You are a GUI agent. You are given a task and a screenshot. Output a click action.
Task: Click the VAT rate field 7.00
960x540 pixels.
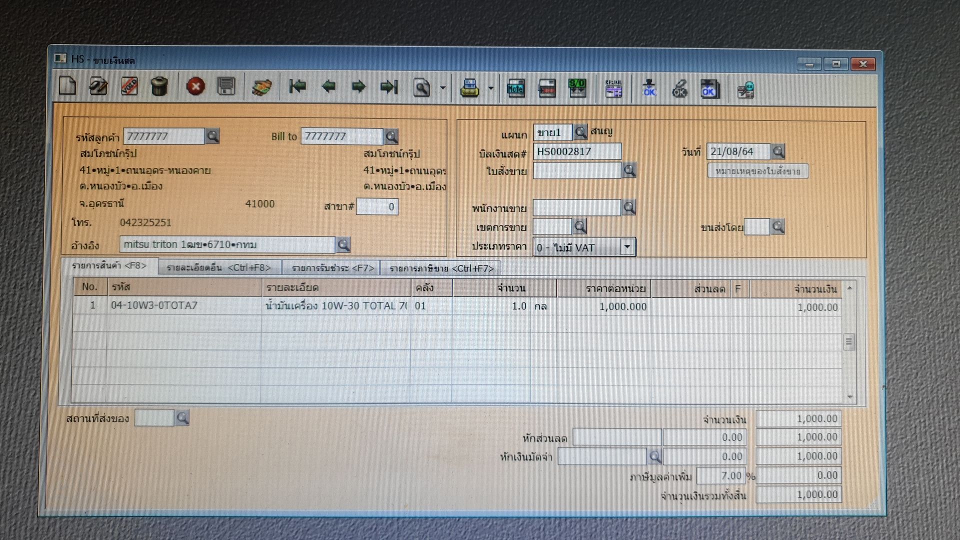coord(720,475)
